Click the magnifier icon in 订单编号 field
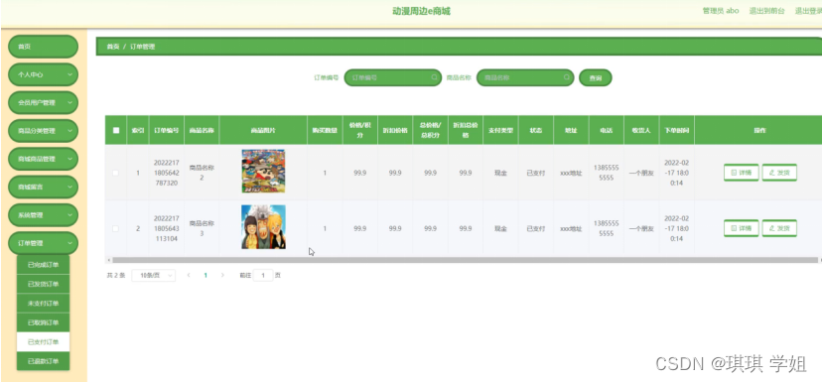This screenshot has height=382, width=822. 435,77
